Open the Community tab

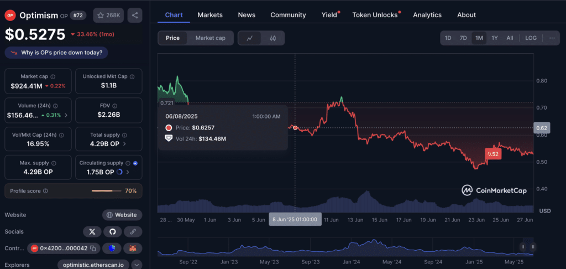pyautogui.click(x=288, y=15)
